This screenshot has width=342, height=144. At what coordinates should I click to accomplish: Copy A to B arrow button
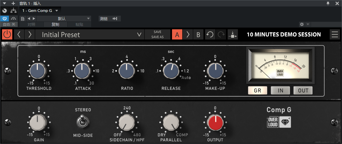coord(188,35)
